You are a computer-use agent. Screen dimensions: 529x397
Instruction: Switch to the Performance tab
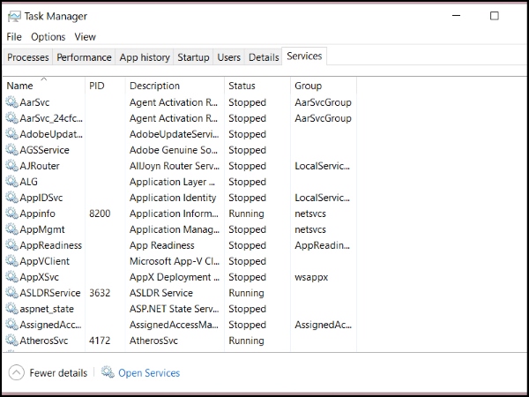coord(84,57)
